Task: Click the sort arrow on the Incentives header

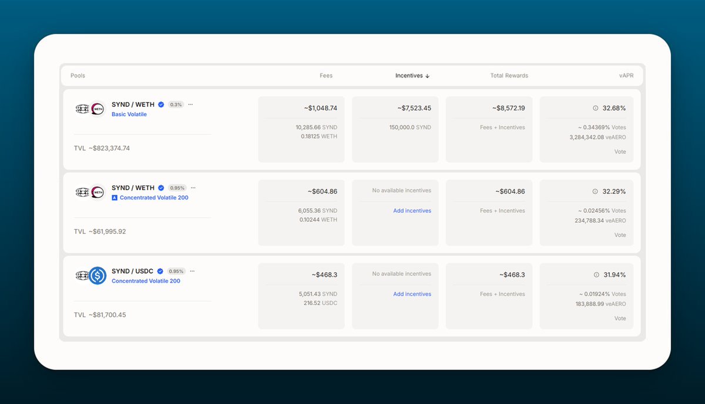Action: pyautogui.click(x=428, y=76)
